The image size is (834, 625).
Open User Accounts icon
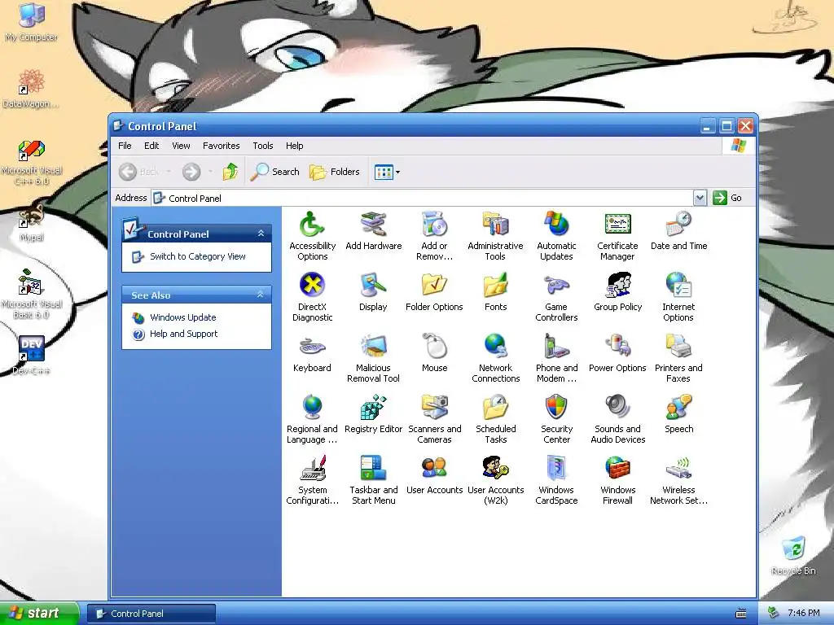click(435, 469)
